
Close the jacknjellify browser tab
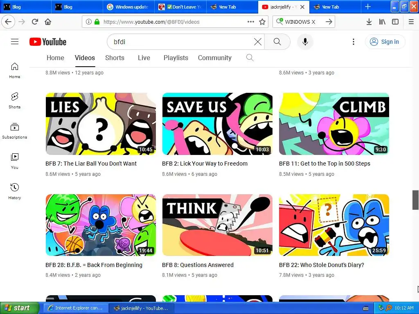(x=302, y=7)
